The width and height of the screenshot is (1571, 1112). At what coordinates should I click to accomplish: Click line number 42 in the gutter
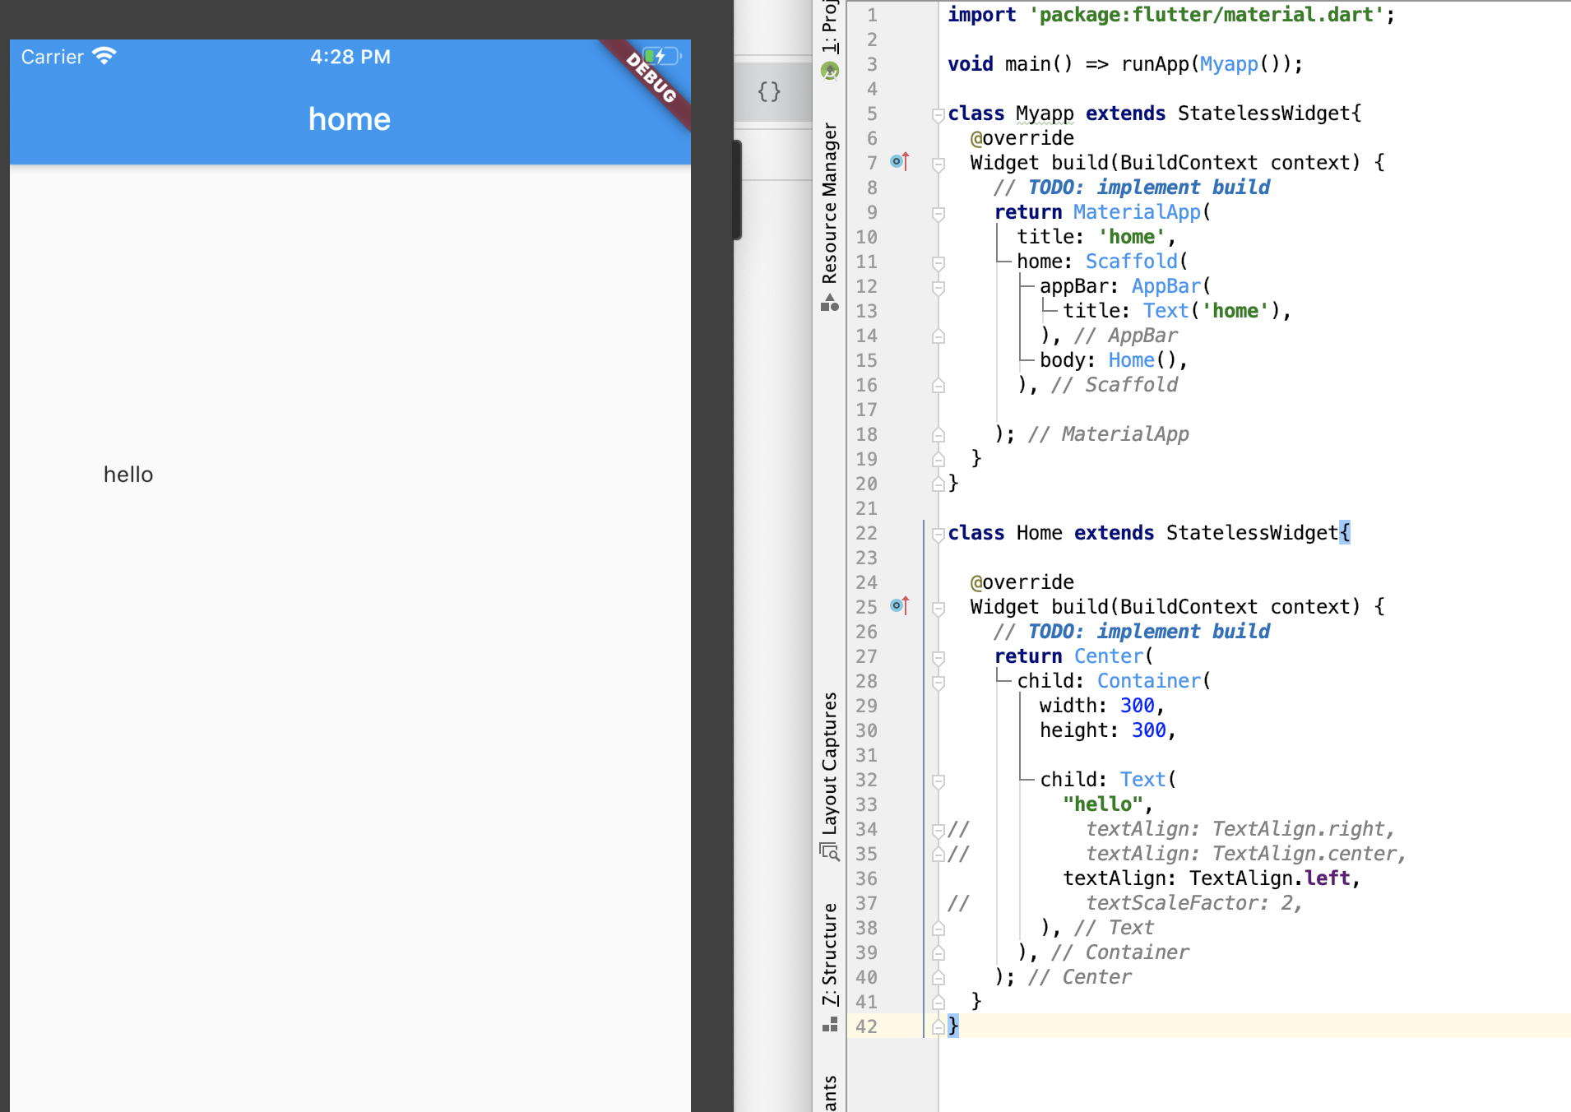click(866, 1026)
